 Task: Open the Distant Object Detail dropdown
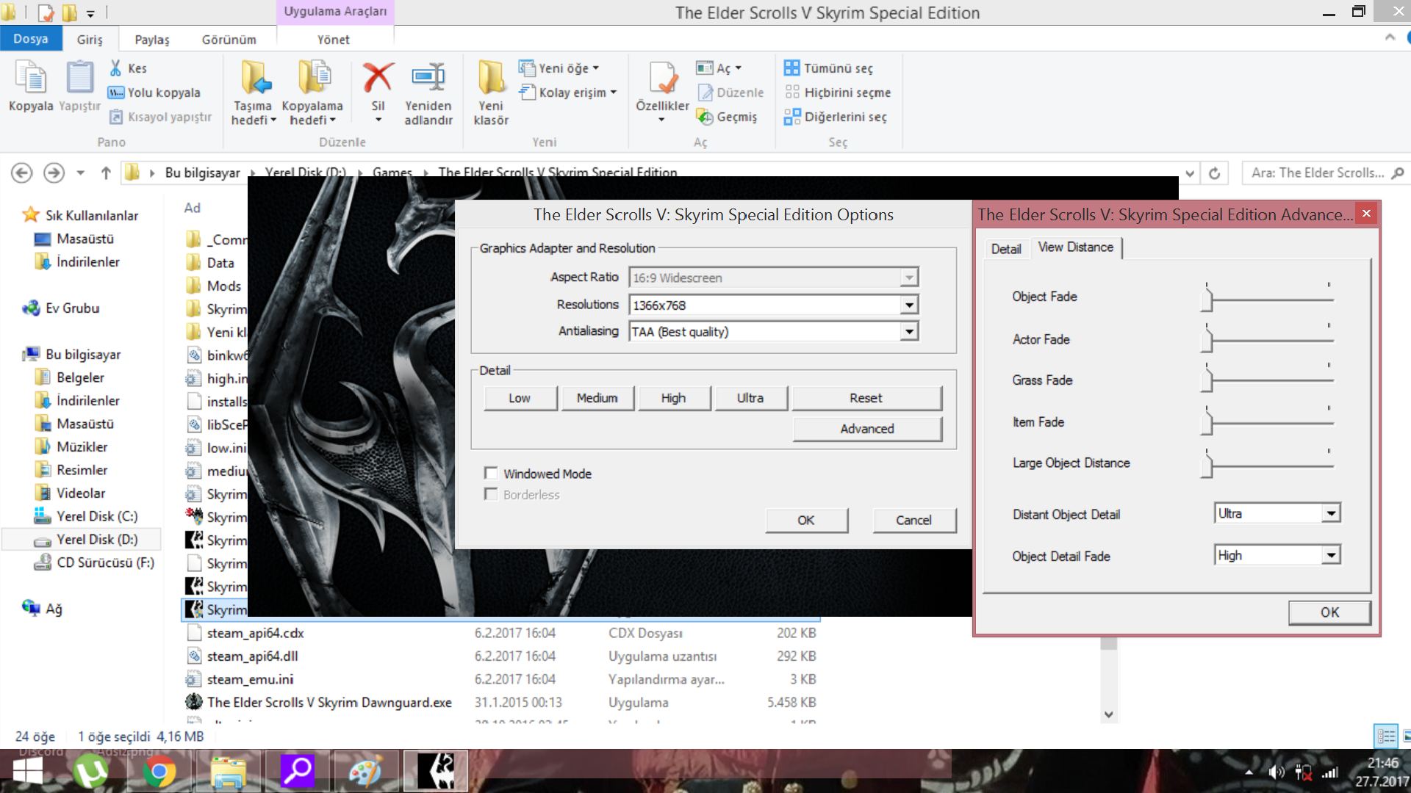1331,513
